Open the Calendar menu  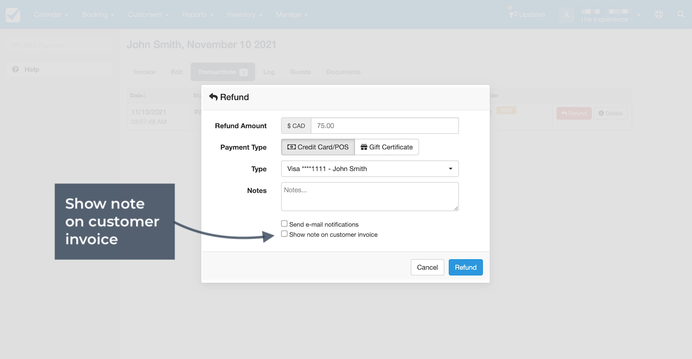(x=51, y=14)
